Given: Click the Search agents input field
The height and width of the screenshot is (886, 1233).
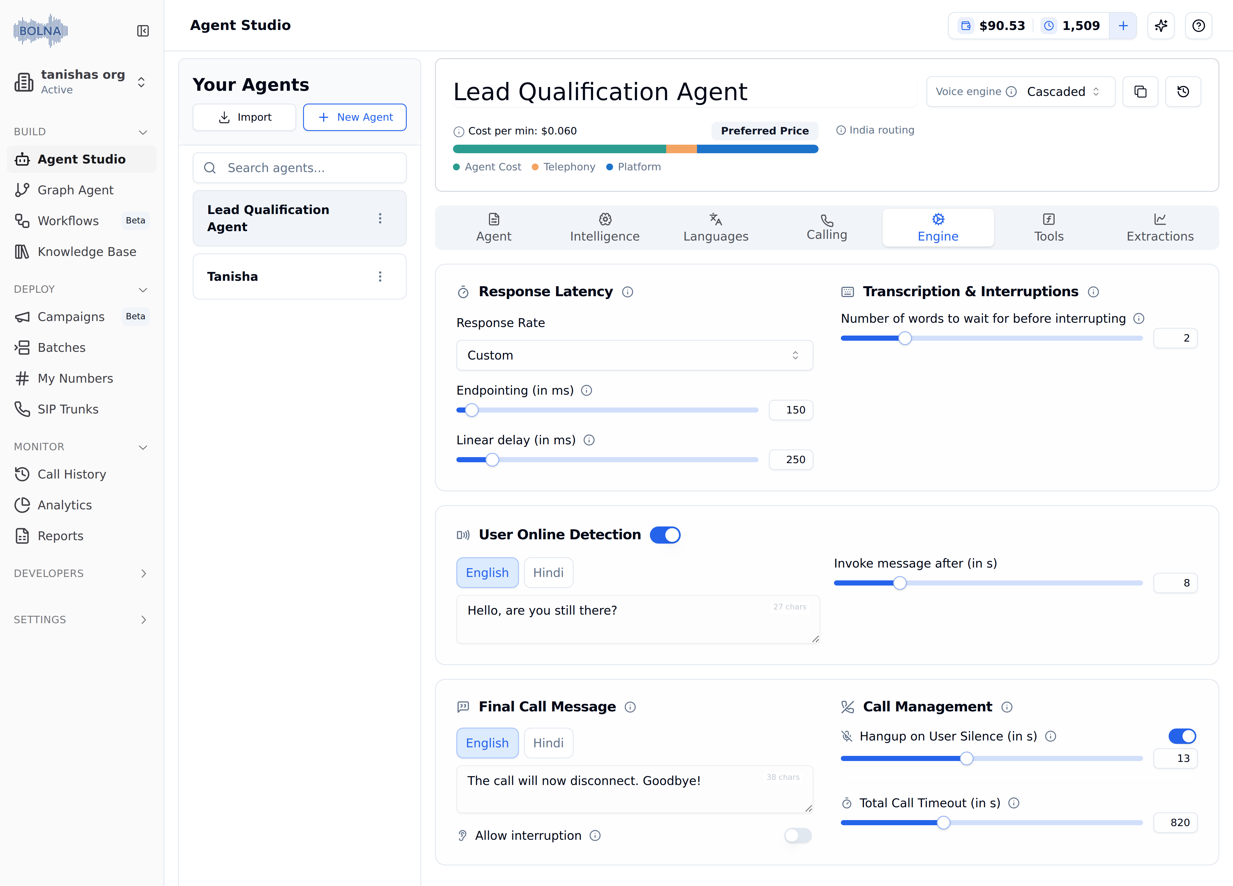Looking at the screenshot, I should pyautogui.click(x=300, y=168).
